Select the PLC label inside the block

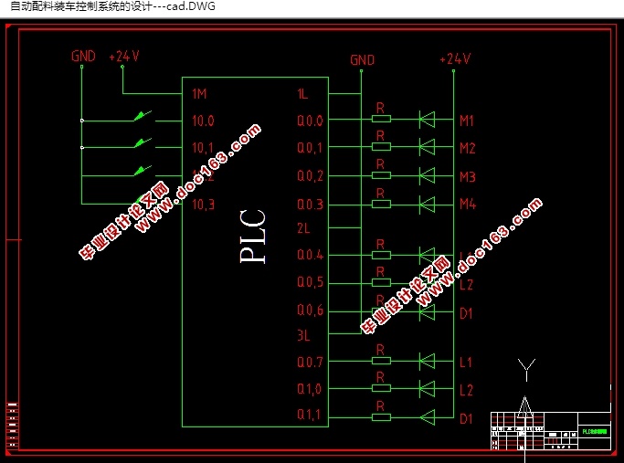[x=253, y=237]
